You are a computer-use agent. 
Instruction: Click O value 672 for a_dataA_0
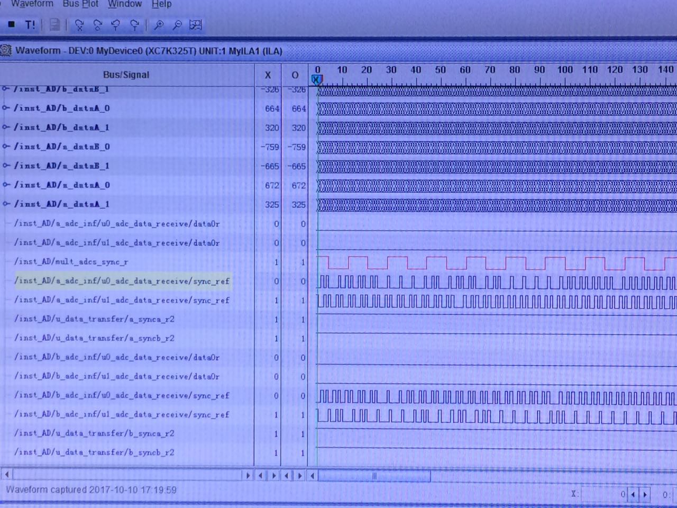[x=299, y=185]
